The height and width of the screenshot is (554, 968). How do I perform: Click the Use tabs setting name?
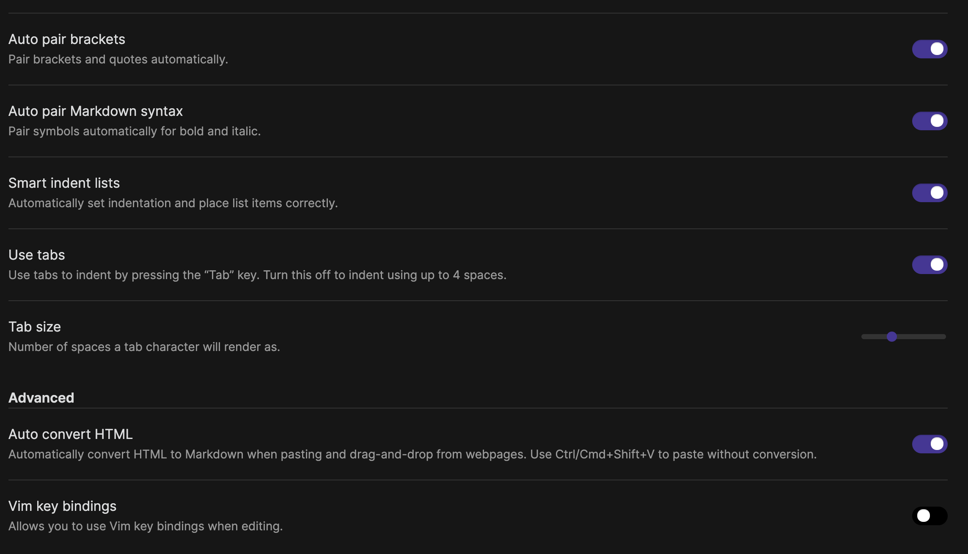point(36,255)
